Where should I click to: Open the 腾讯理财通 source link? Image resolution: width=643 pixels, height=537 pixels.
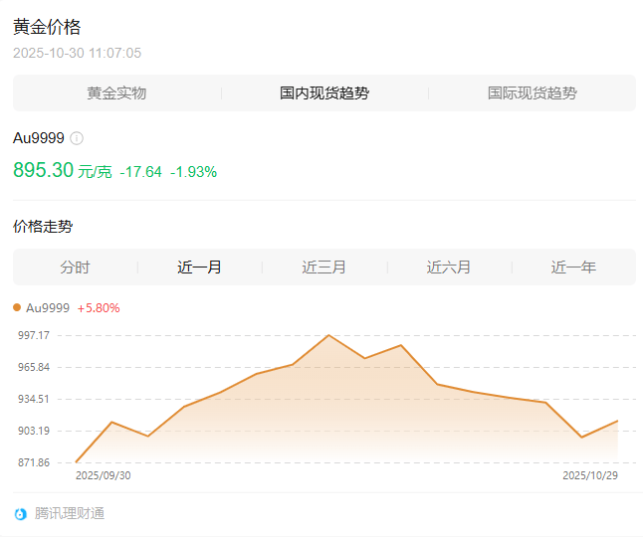pyautogui.click(x=70, y=514)
